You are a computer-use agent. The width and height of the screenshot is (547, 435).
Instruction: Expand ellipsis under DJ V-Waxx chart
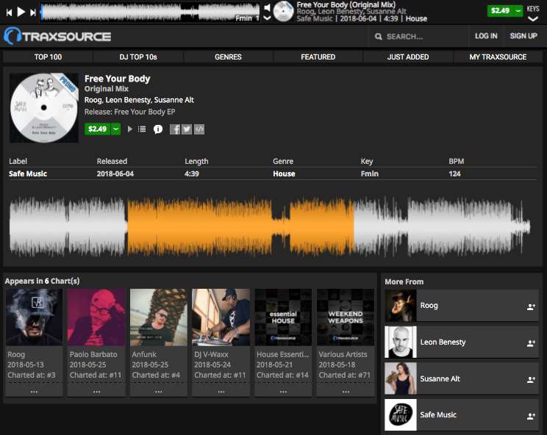tap(221, 392)
